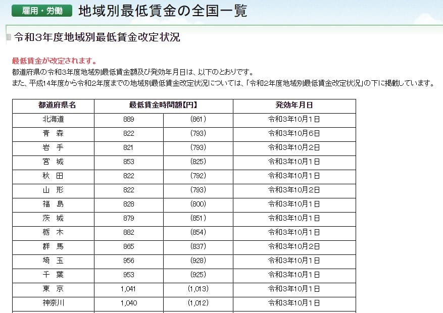Viewport: 443px width, 313px height.
Task: Click the 956 wage value
Action: coord(128,260)
